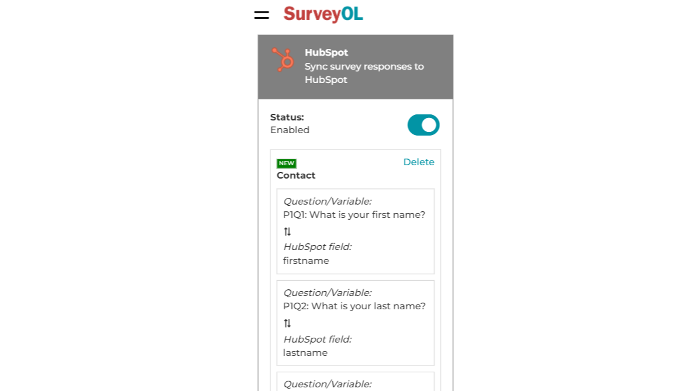Image resolution: width=695 pixels, height=391 pixels.
Task: Disable the HubSpot integration status toggle
Action: tap(423, 125)
